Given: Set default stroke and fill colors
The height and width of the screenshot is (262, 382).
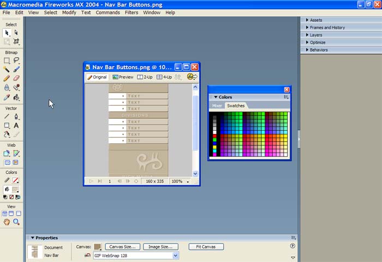Looking at the screenshot, I should pyautogui.click(x=5, y=197).
